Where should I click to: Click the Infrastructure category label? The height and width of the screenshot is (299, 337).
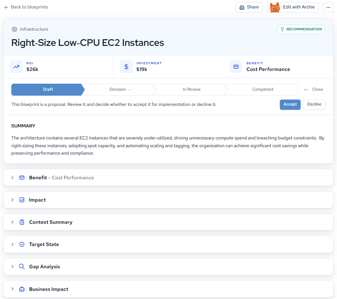pos(34,29)
